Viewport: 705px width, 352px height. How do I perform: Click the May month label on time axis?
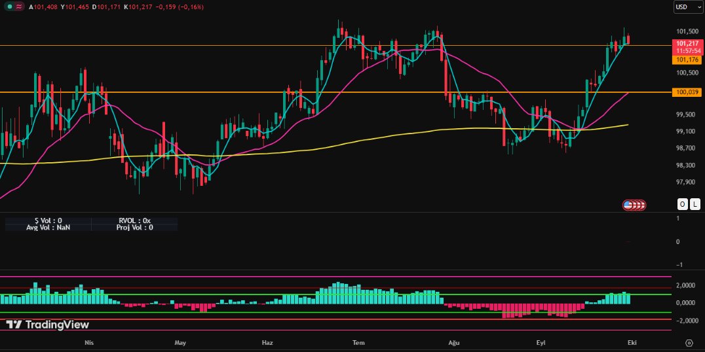tap(180, 343)
